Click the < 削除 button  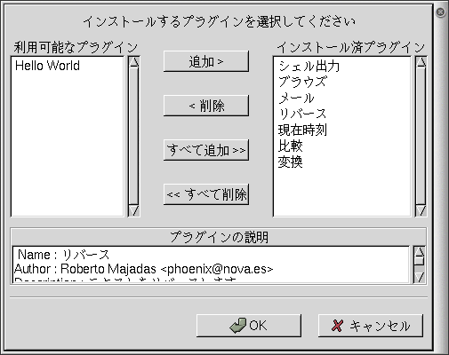coord(206,106)
